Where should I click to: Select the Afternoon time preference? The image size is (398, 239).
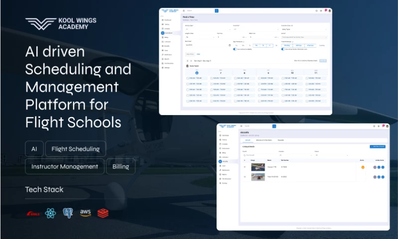(x=310, y=45)
